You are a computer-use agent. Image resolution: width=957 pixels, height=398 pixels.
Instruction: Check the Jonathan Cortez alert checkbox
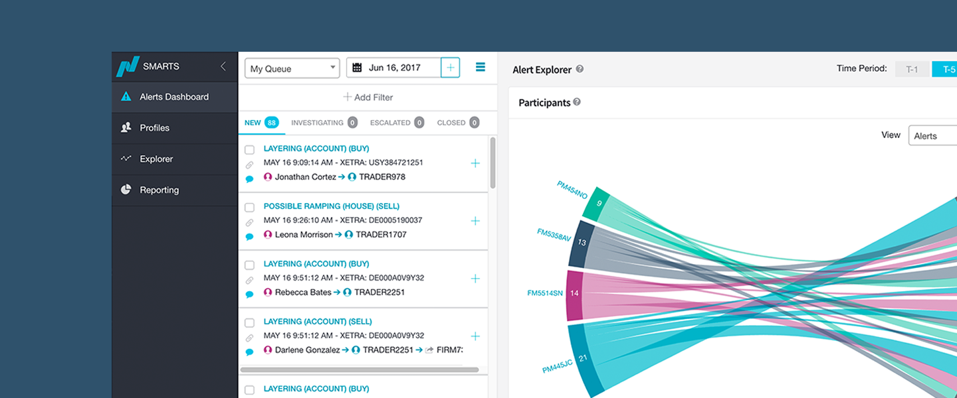(250, 149)
